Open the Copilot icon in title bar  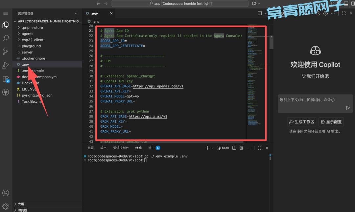[254, 3]
